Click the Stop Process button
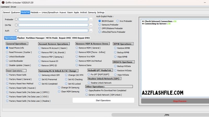This screenshot has height=117, width=209. 175,101
